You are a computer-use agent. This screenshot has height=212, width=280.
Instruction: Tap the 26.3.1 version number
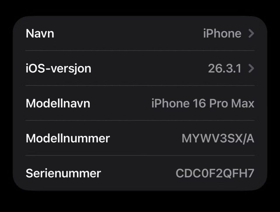(x=225, y=69)
